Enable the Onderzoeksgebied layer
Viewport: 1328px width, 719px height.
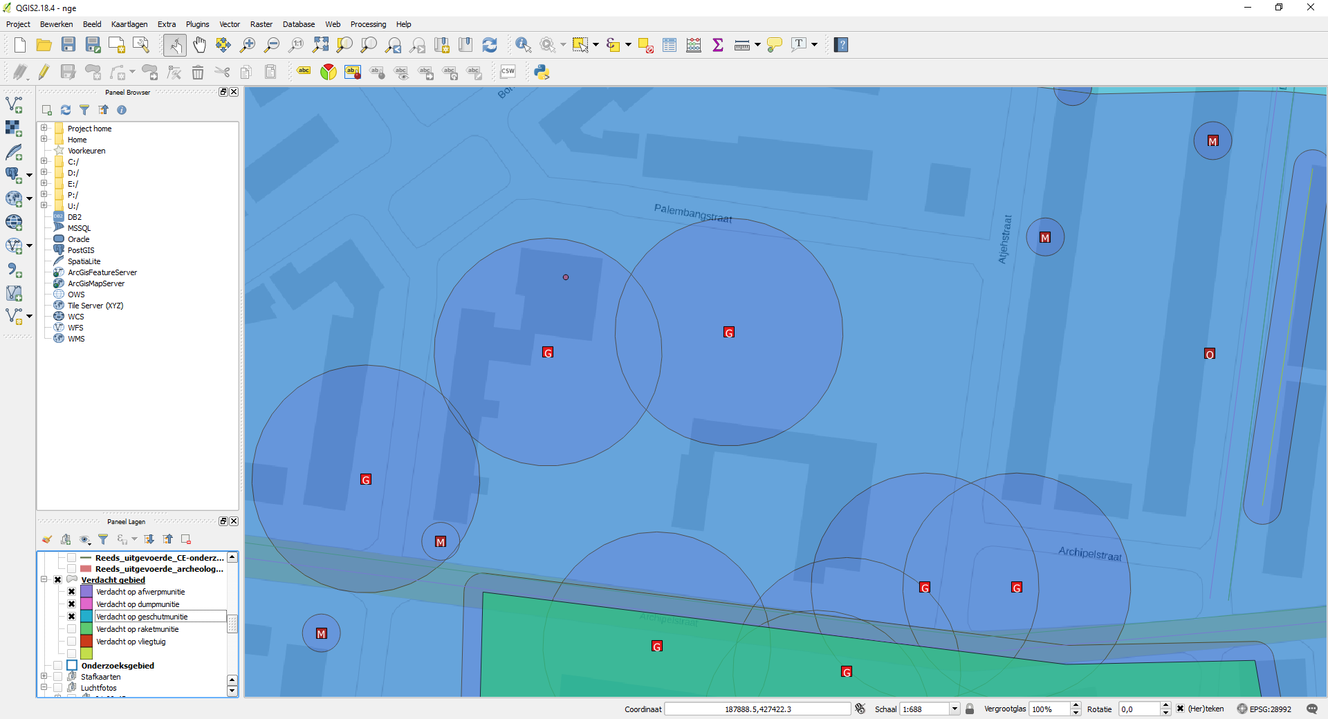click(x=58, y=666)
